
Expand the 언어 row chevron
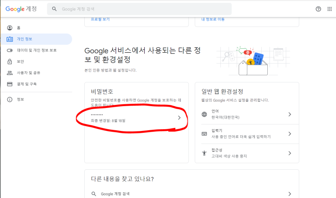tap(290, 114)
